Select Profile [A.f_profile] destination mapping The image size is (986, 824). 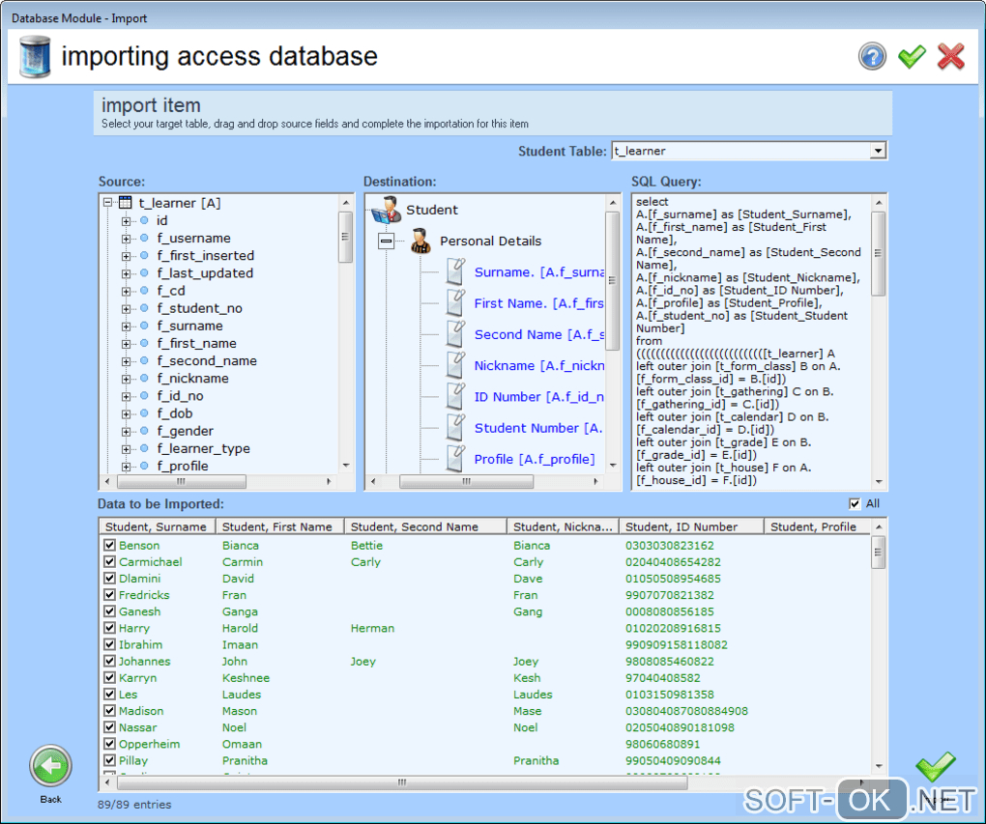tap(534, 459)
